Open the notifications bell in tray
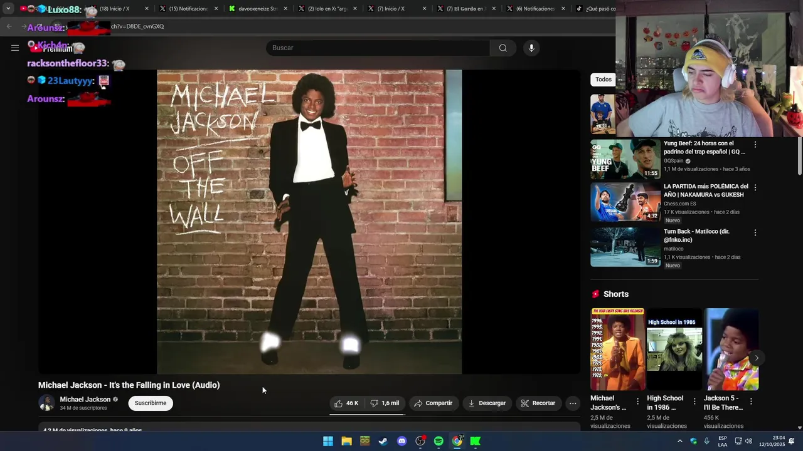Screen dimensions: 803x451 tap(792, 441)
